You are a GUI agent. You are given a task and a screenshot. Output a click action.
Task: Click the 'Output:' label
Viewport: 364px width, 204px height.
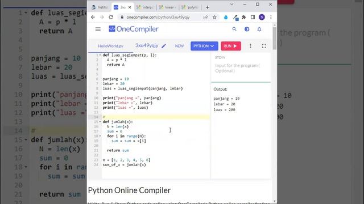[x=220, y=89]
